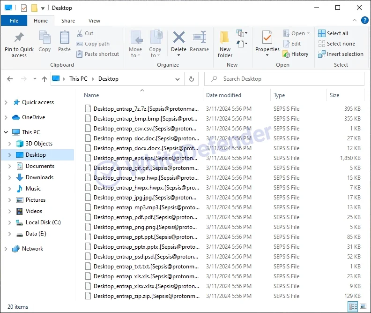Click Select none in the ribbon

tap(336, 44)
